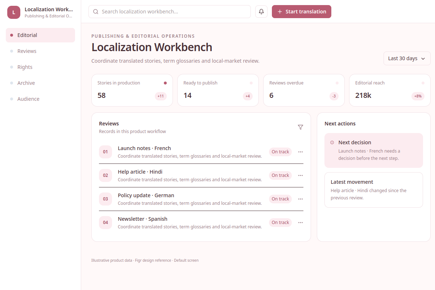Click the 58 stories value
This screenshot has width=435, height=290.
click(101, 95)
